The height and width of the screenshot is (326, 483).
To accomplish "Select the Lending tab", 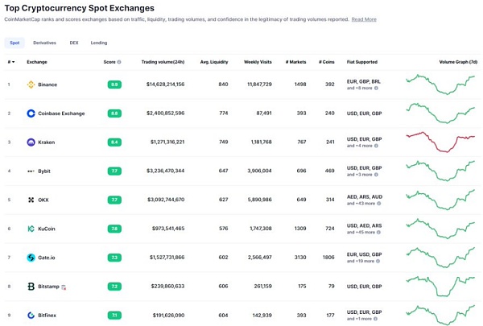I will [99, 42].
